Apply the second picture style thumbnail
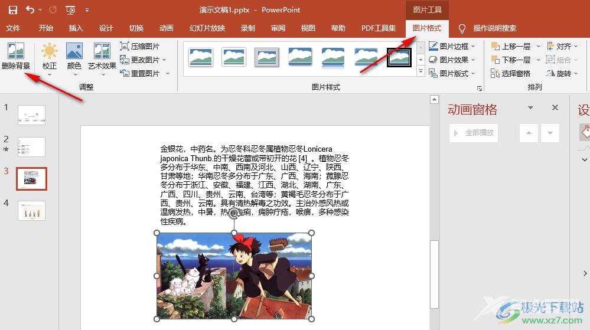The width and height of the screenshot is (590, 330). click(234, 57)
